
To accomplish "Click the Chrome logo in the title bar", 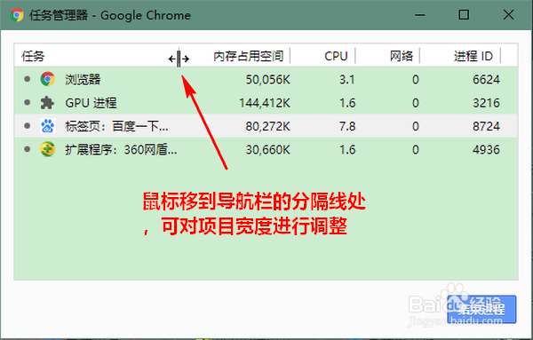I will coord(17,15).
